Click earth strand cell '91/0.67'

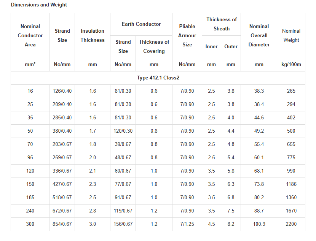(123, 197)
